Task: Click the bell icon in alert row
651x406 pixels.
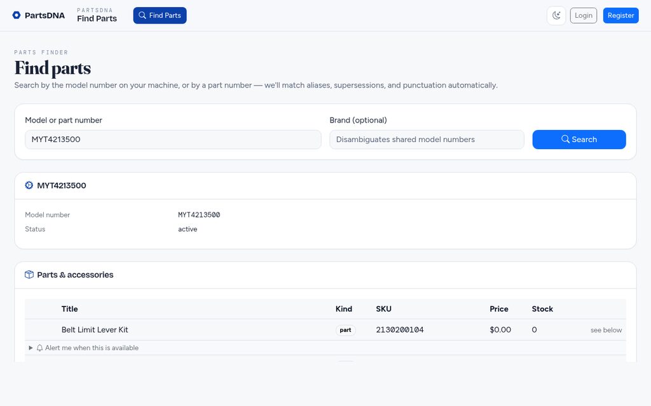Action: 40,348
